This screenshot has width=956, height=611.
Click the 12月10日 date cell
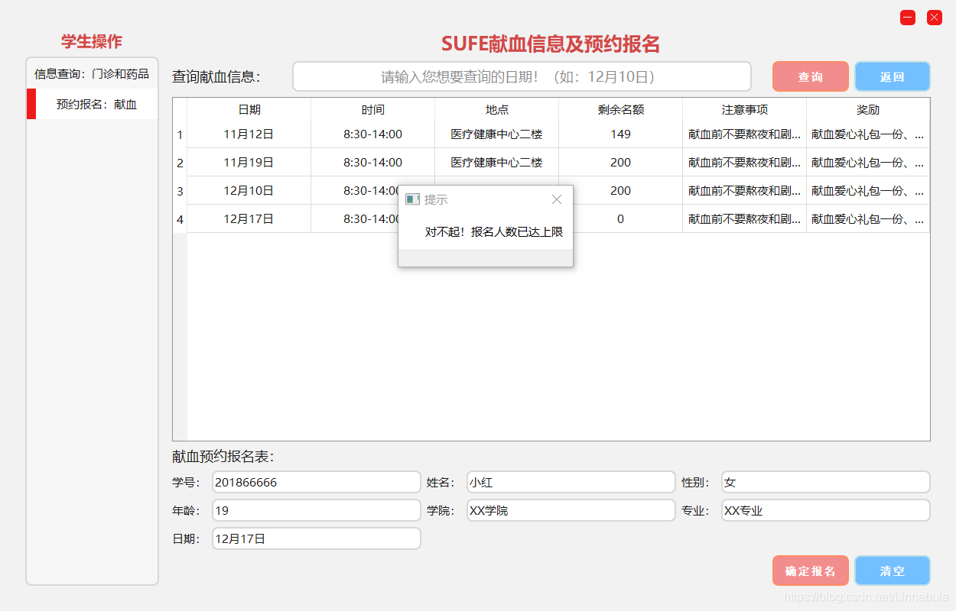[x=249, y=191]
